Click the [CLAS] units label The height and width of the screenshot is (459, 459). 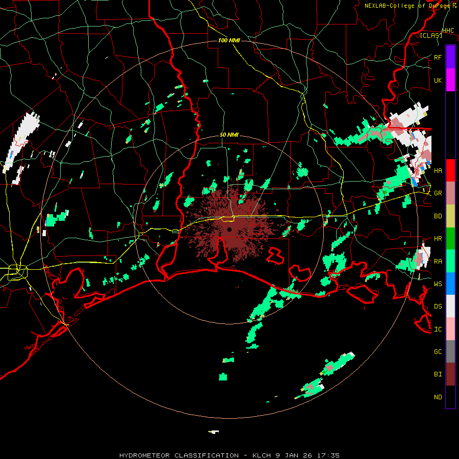pyautogui.click(x=431, y=35)
